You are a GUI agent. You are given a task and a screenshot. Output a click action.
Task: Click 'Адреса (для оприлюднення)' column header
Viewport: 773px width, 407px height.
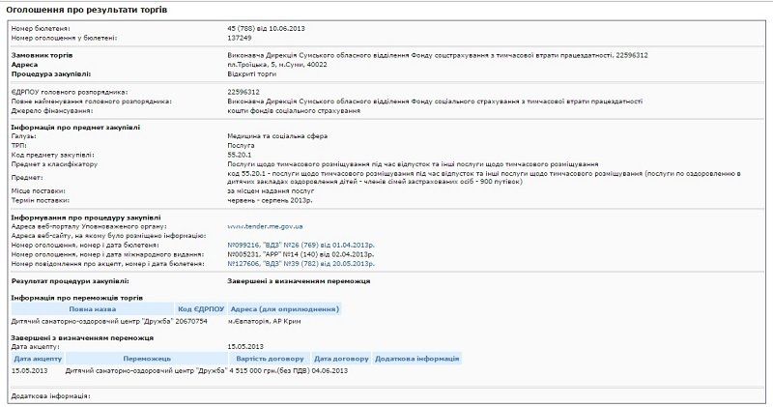click(284, 309)
